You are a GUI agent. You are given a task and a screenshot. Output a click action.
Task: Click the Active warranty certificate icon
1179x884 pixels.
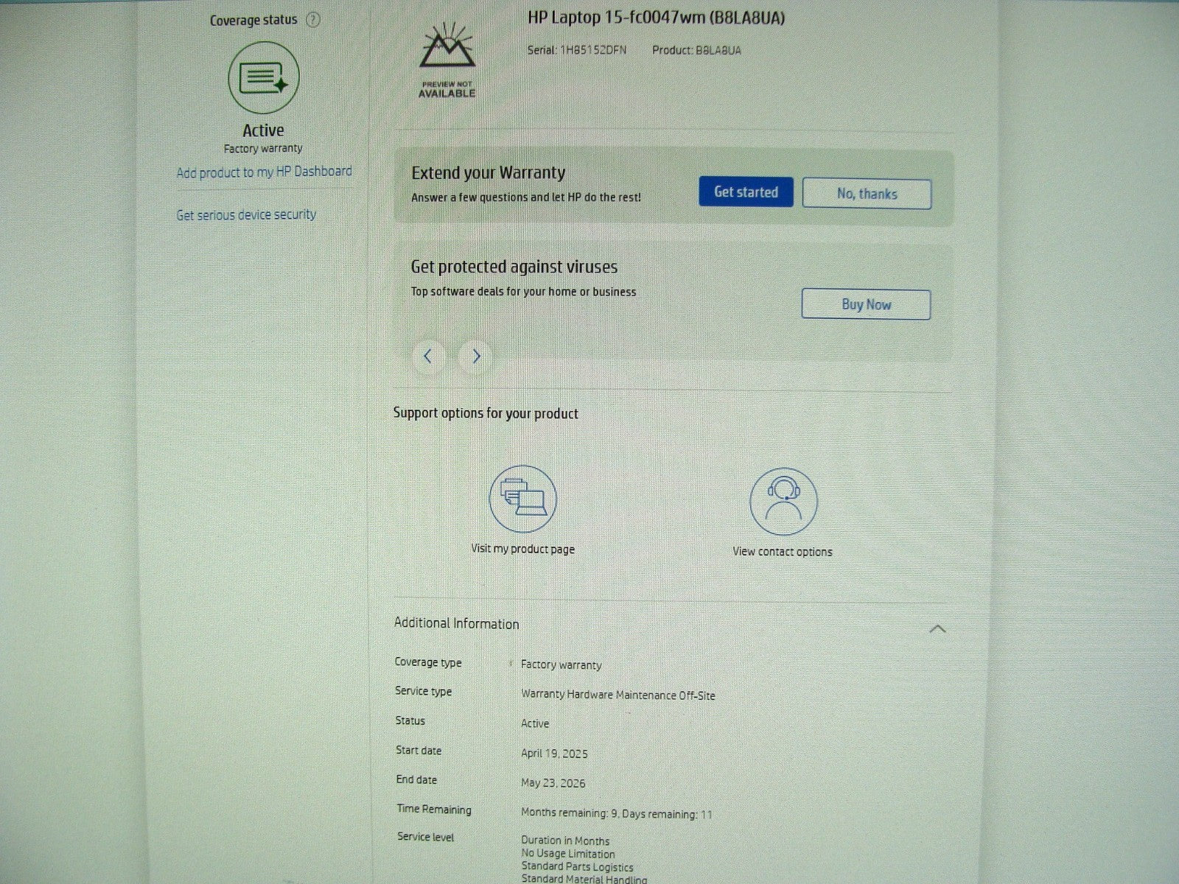click(263, 77)
